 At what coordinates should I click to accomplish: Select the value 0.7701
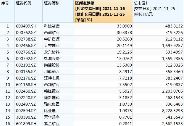(x=125, y=117)
